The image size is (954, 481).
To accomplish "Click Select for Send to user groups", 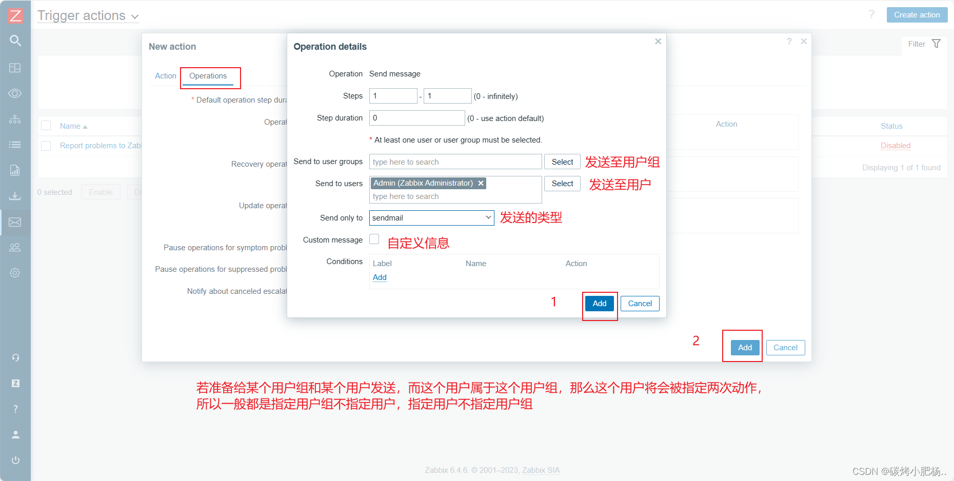I will tap(562, 162).
